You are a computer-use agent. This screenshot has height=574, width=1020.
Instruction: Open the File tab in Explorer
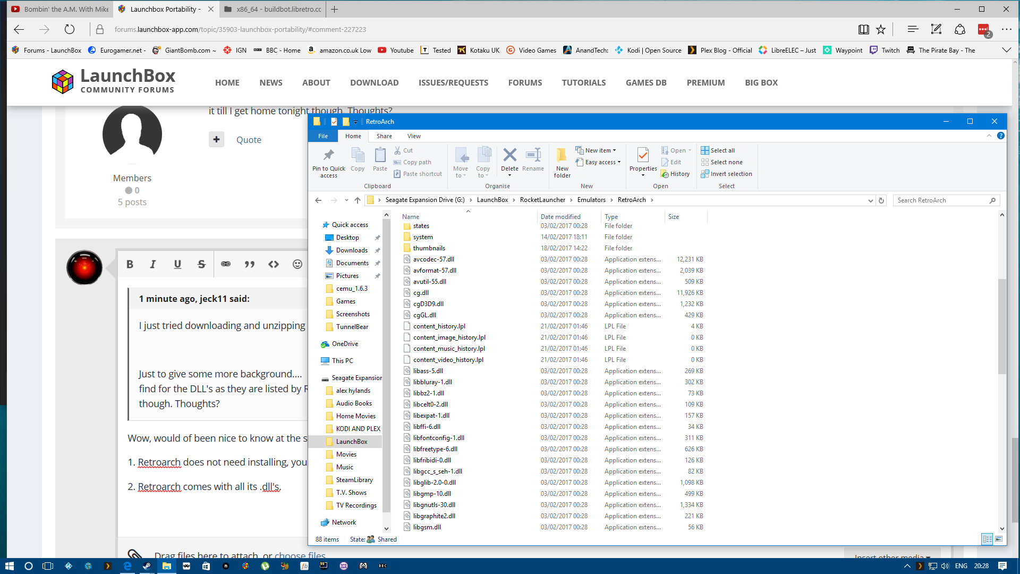(x=323, y=136)
